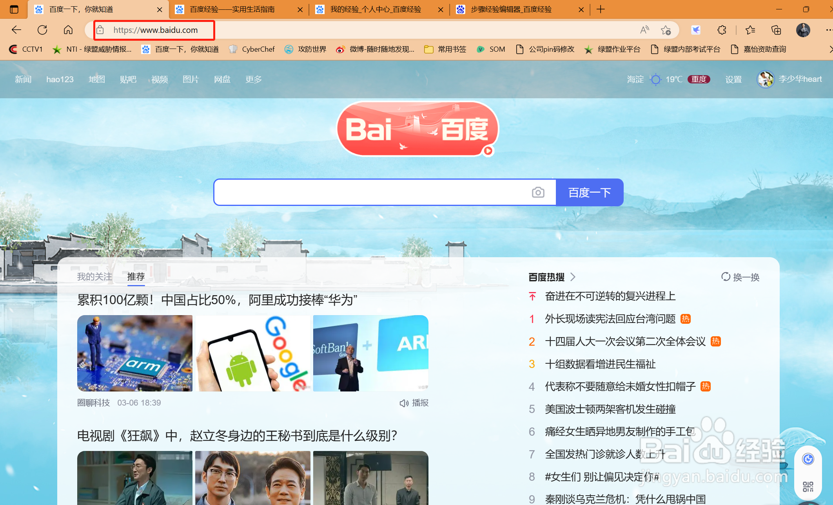The image size is (833, 505).
Task: Select the 我的关注 feed tab
Action: (x=94, y=277)
